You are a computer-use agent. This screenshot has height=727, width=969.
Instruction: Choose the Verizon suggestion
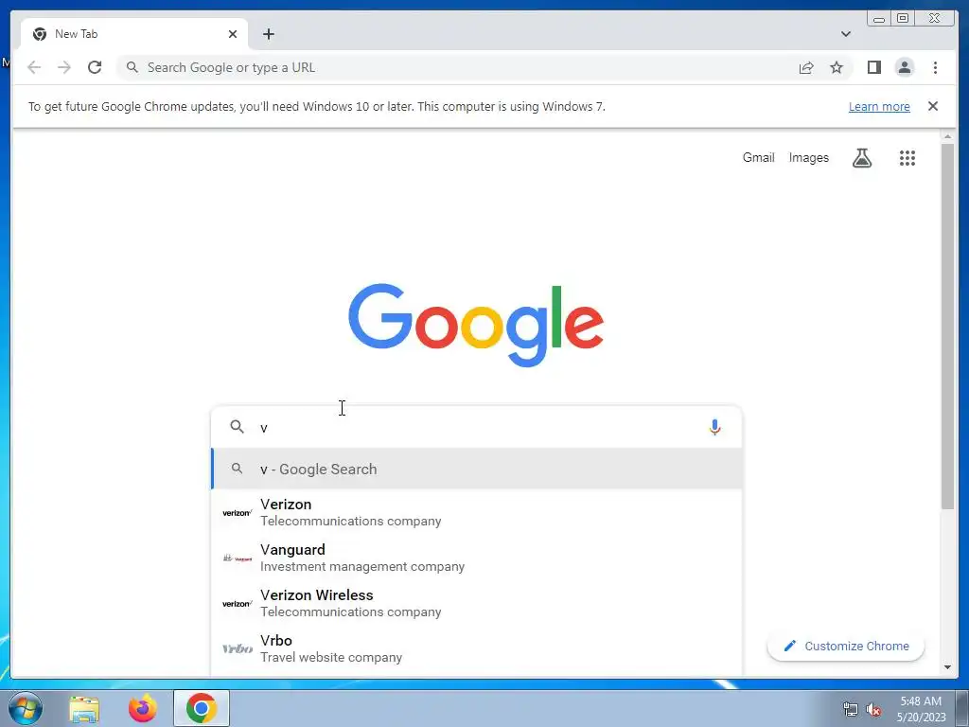[476, 512]
